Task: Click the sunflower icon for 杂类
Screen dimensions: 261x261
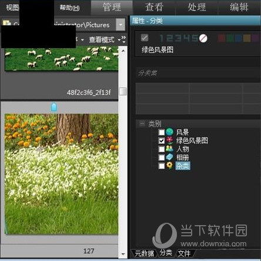Action: (170, 166)
